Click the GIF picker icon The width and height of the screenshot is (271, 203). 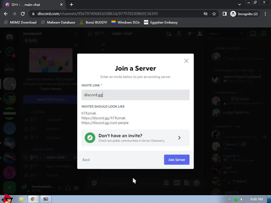[x=177, y=183]
